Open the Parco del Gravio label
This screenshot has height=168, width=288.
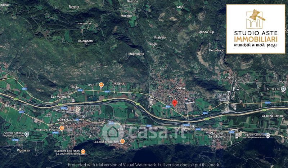pyautogui.click(x=136, y=91)
